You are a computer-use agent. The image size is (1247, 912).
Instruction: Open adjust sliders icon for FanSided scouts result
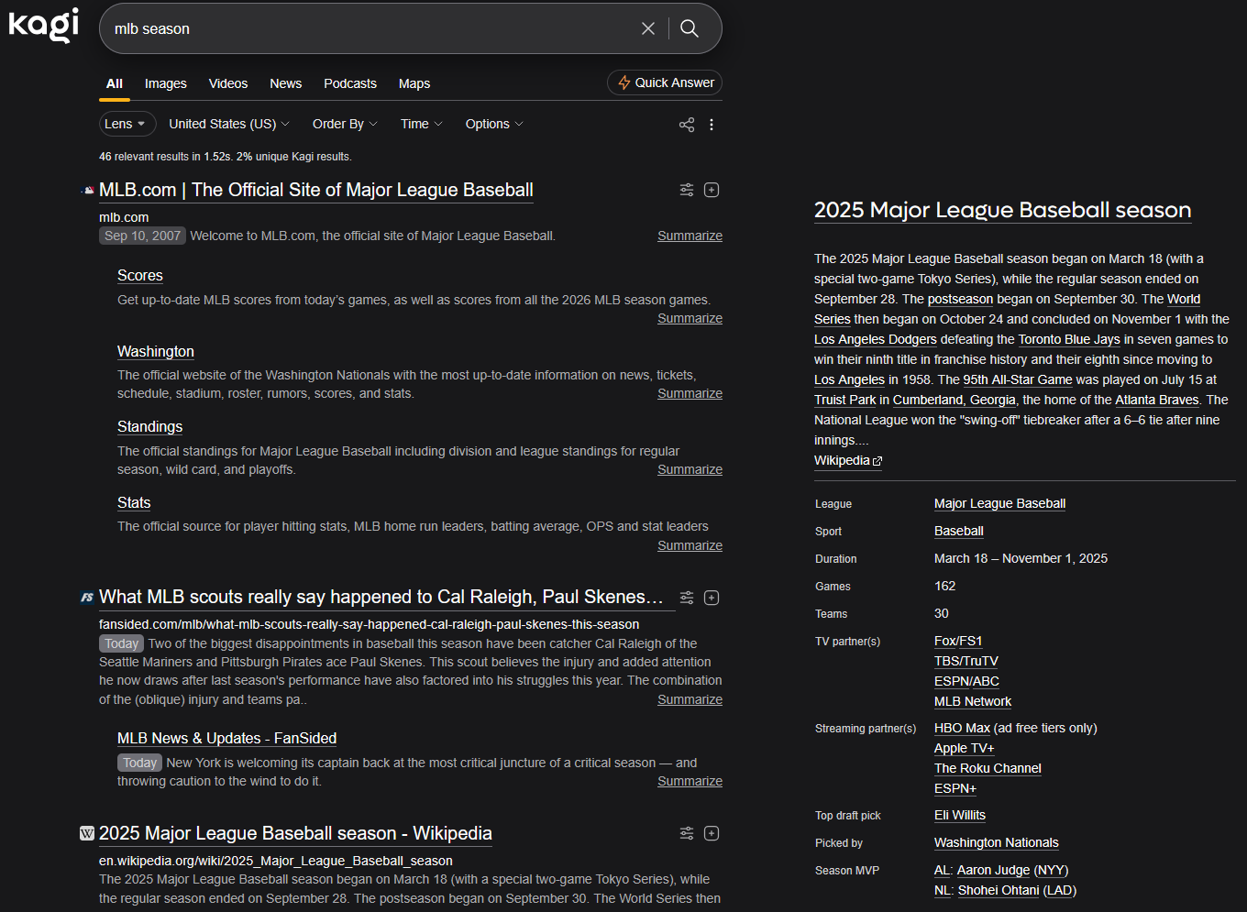tap(687, 598)
